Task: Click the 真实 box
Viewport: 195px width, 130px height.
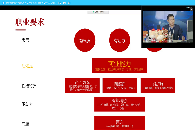Action: [x=119, y=123]
